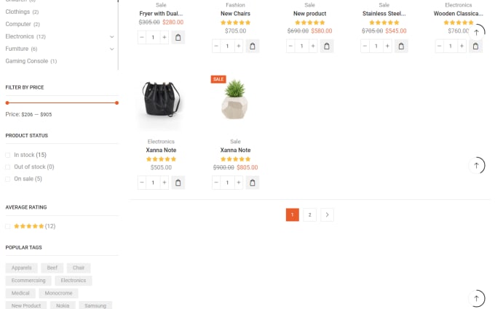Add the $805.00 Xanna Note to cart
Screen dimensions: 495x309
coord(253,182)
